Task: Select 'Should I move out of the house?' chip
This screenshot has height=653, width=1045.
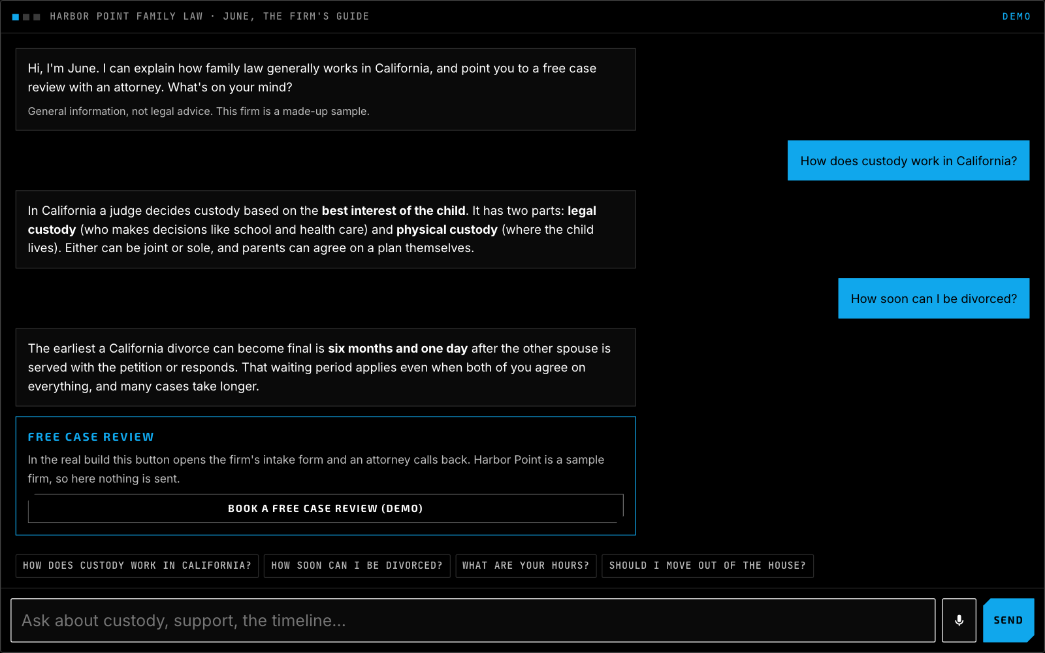Action: [707, 565]
